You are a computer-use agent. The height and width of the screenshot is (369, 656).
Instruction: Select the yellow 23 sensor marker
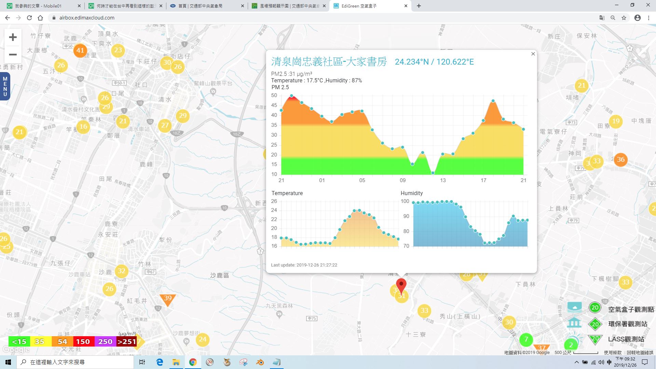(x=118, y=50)
